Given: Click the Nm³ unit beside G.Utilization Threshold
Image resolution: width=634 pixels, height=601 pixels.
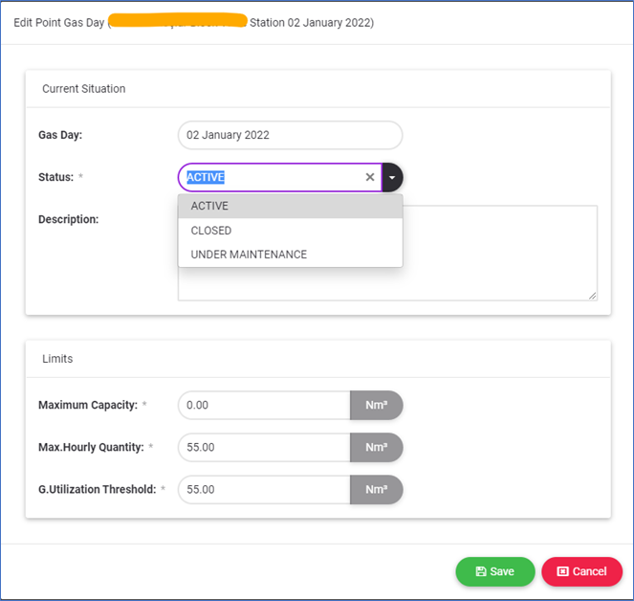Looking at the screenshot, I should (x=376, y=489).
